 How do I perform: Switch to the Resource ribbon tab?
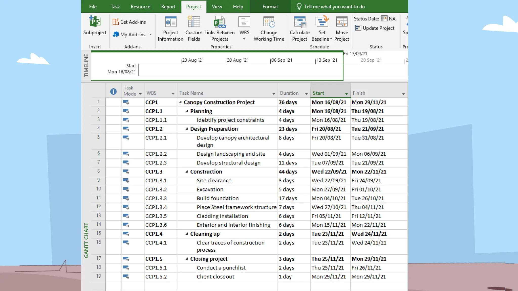(x=140, y=7)
